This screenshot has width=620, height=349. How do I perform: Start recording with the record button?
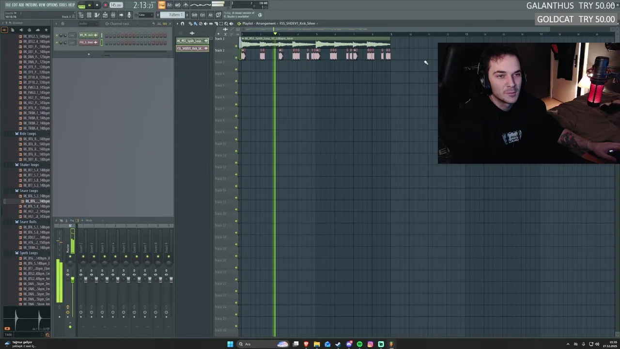[105, 5]
